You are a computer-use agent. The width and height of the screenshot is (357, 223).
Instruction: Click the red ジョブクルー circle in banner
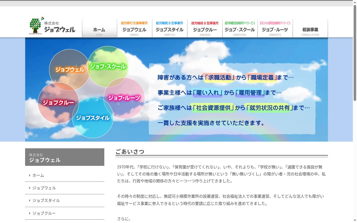click(58, 103)
